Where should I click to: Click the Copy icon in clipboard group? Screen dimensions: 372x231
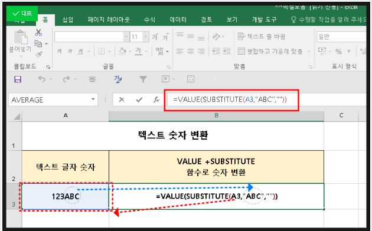pos(38,44)
